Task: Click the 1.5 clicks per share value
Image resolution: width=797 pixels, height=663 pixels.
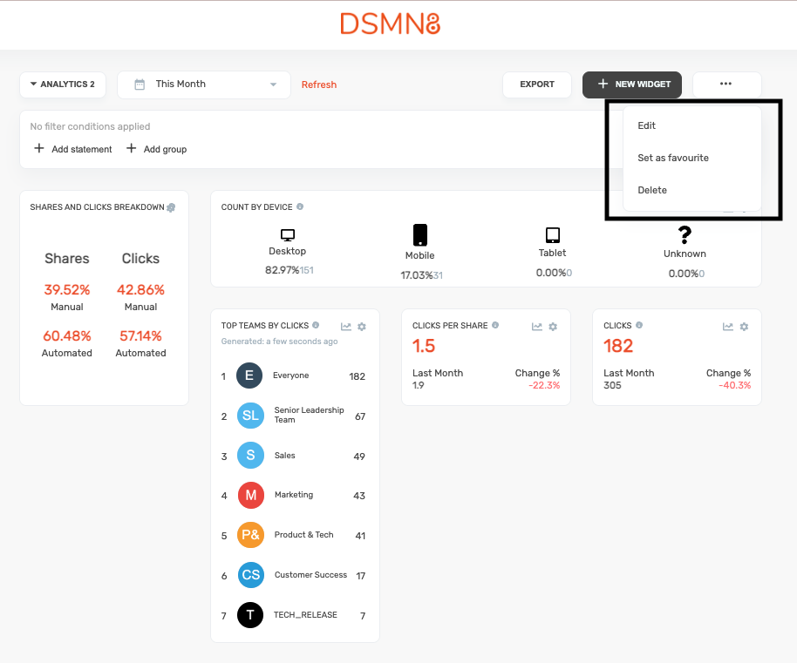Action: [424, 346]
